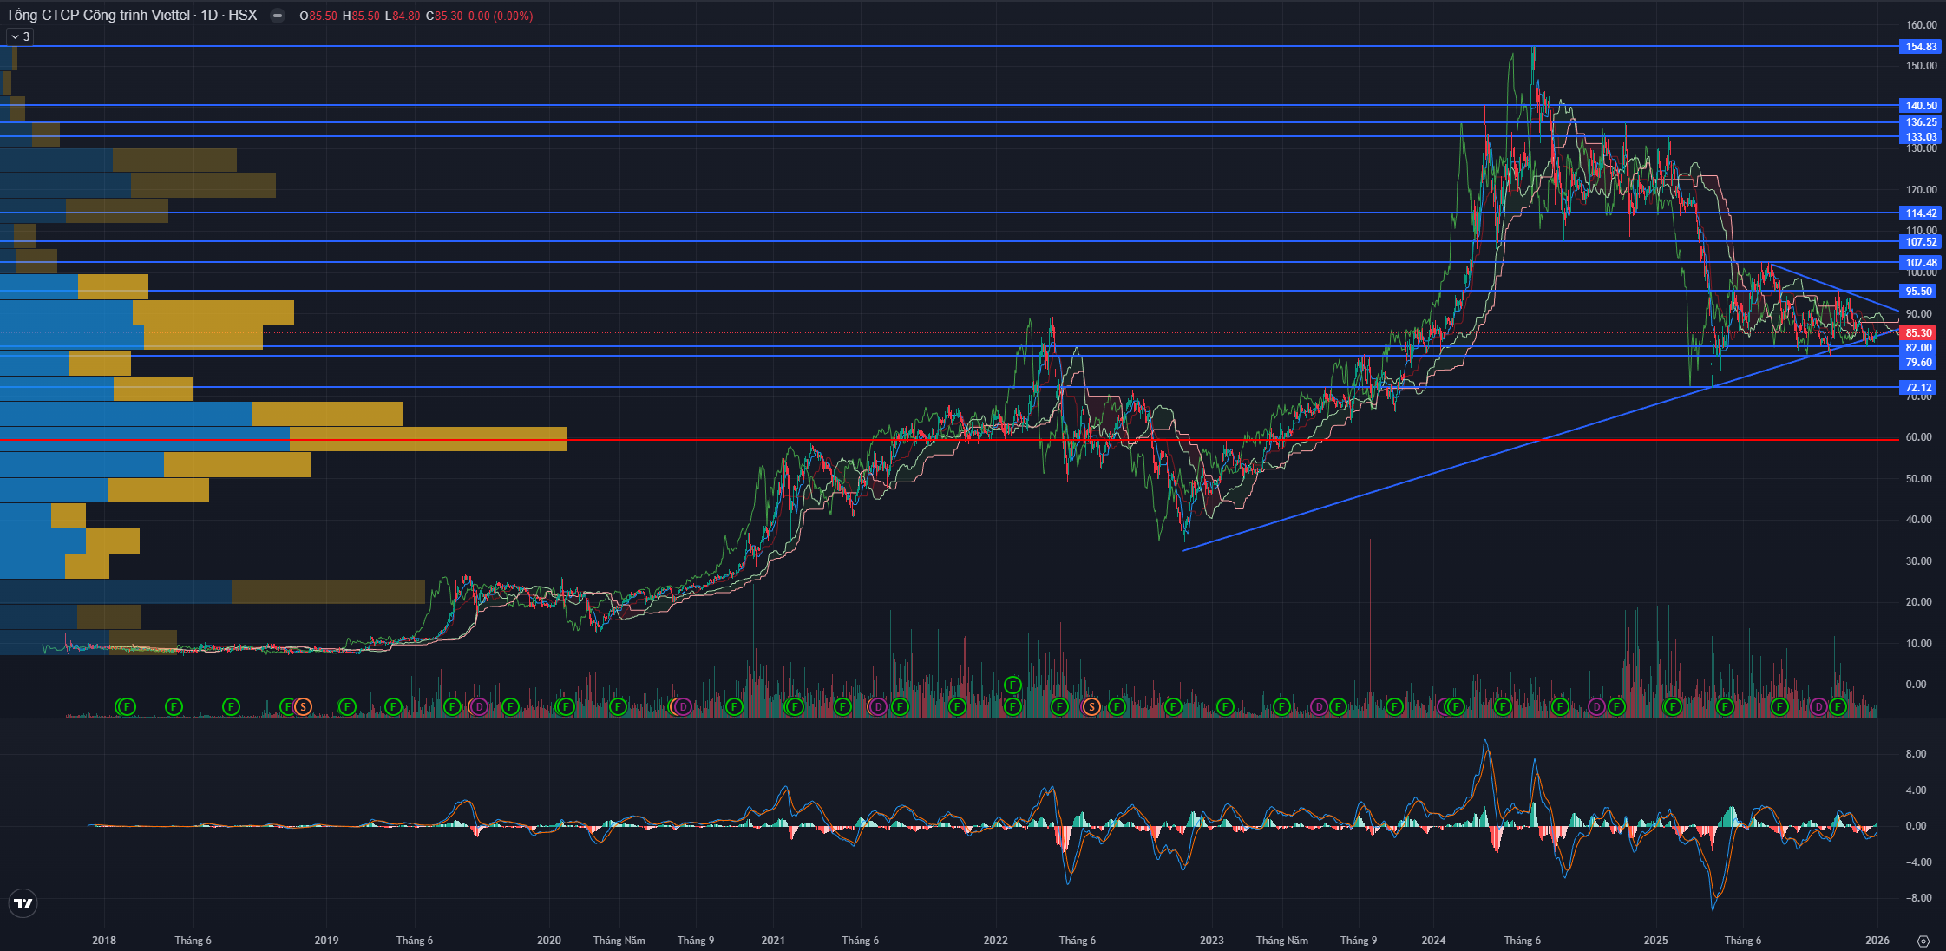
Task: Select the 154.83 horizontal line price label
Action: click(1920, 47)
